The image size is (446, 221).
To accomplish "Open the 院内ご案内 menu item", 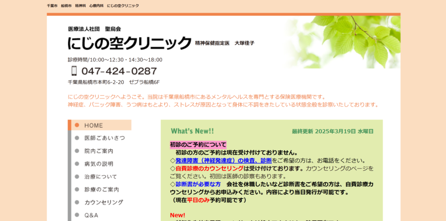I will [x=99, y=151].
